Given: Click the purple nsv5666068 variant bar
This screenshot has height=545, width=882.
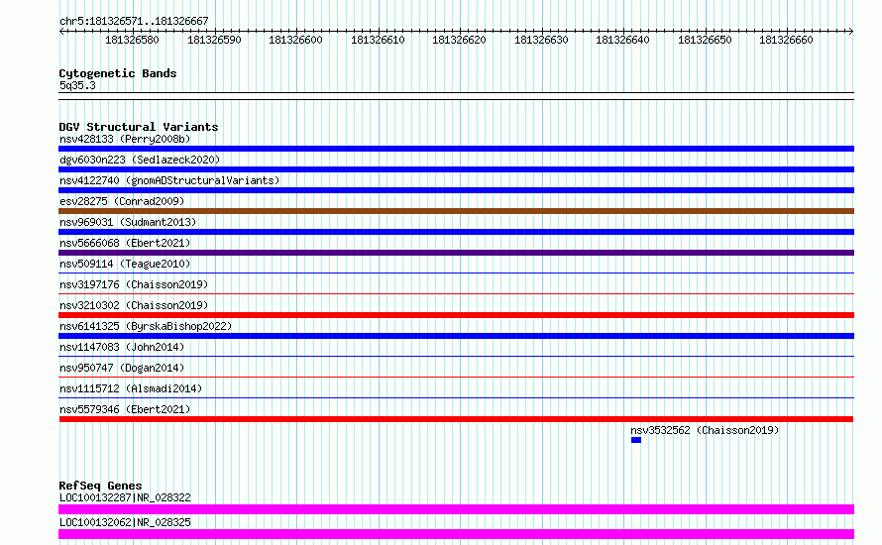Looking at the screenshot, I should [456, 253].
